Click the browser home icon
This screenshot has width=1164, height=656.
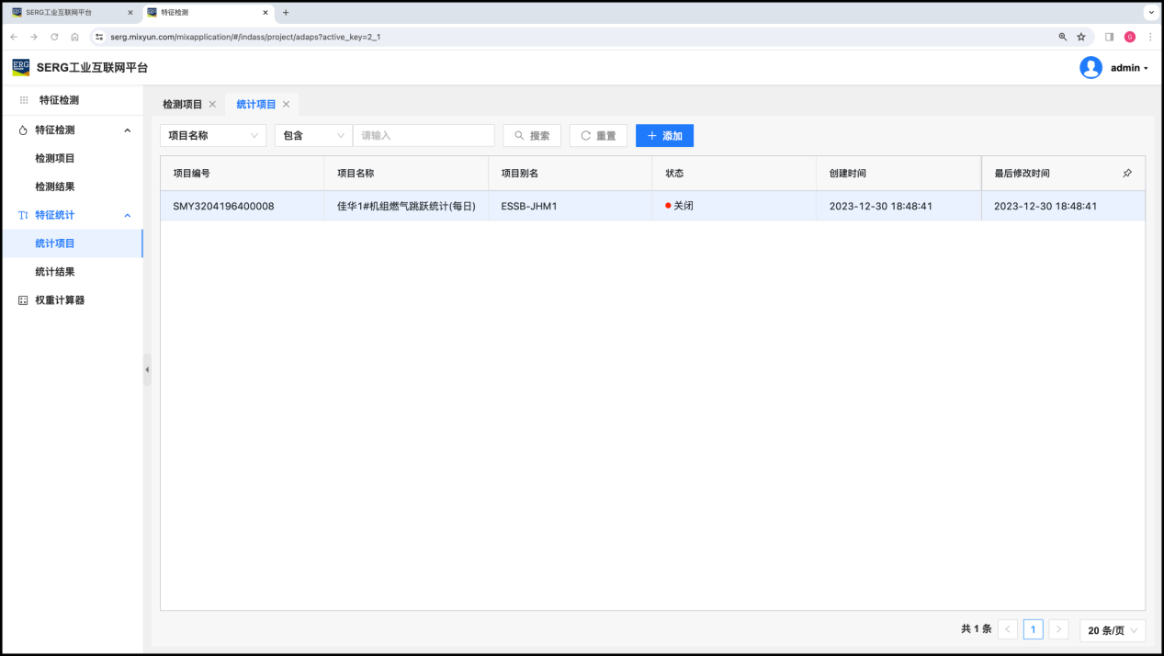[74, 37]
